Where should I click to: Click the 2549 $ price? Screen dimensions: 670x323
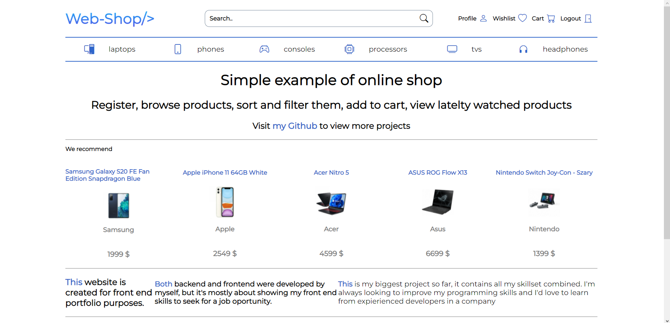tap(225, 253)
